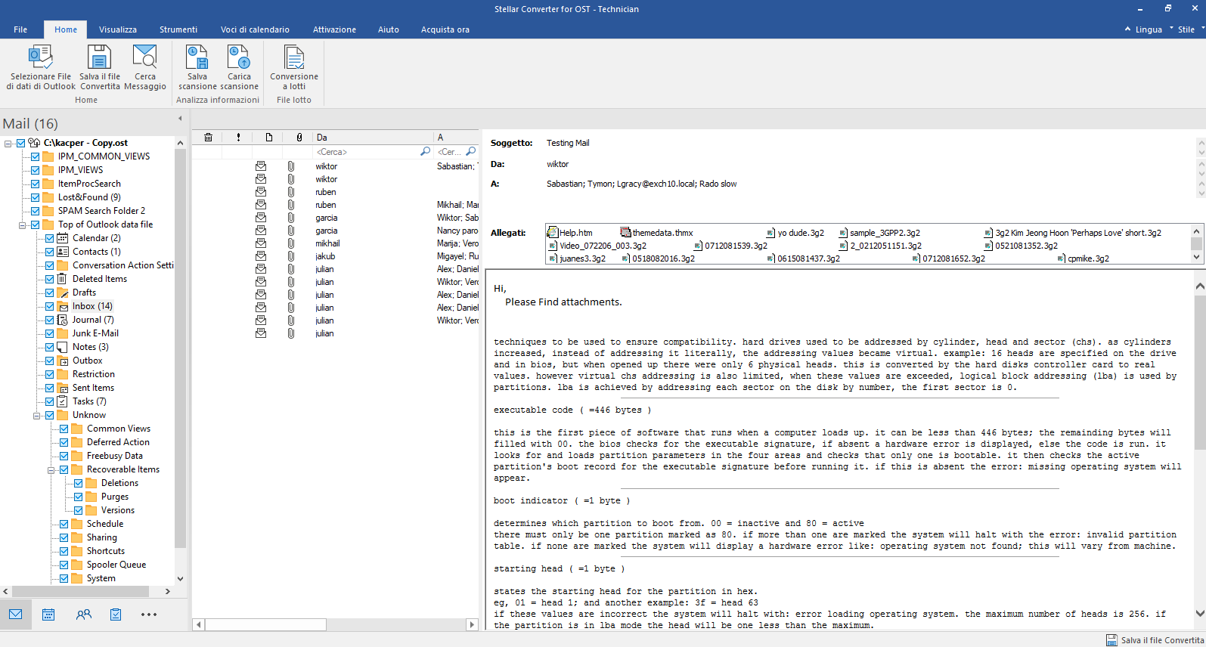Open Video_072206_003.3g2 attachment
Image resolution: width=1206 pixels, height=647 pixels.
pyautogui.click(x=597, y=246)
